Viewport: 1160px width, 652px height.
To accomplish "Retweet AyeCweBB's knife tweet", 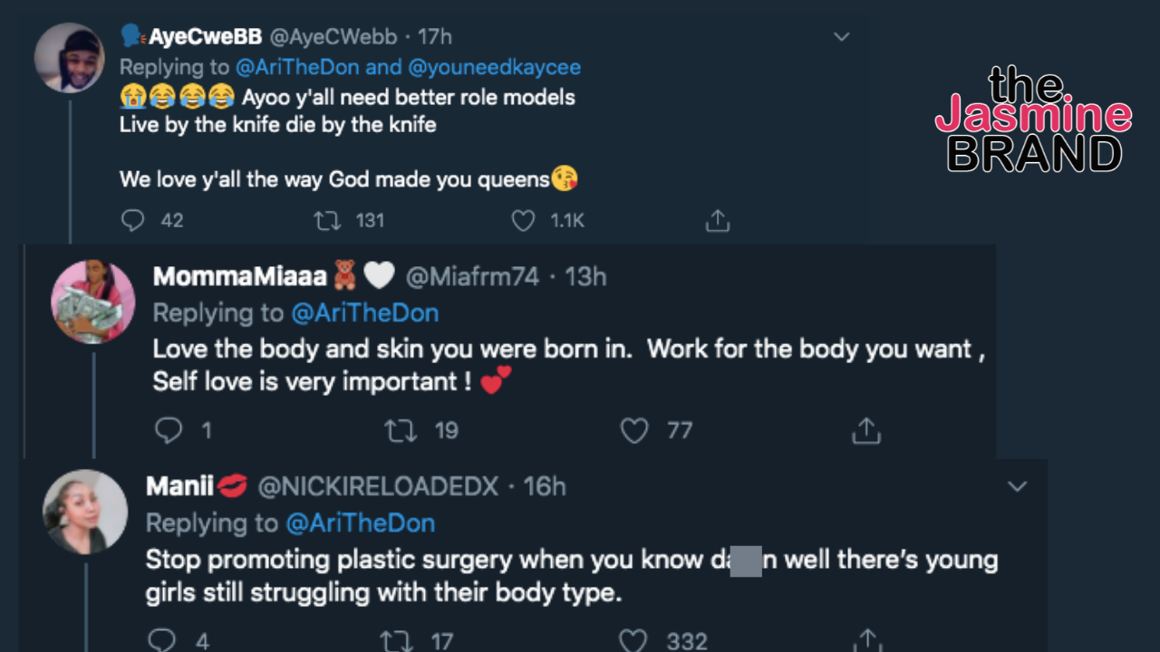I will [x=327, y=220].
